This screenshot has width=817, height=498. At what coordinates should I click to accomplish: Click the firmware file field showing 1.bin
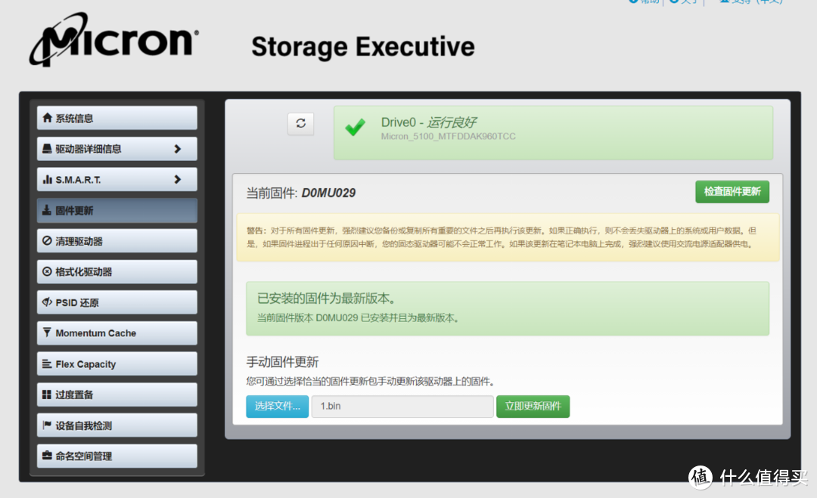[402, 407]
